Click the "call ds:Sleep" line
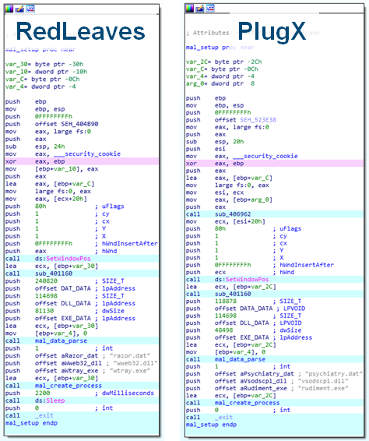This screenshot has height=441, width=369. tap(35, 400)
